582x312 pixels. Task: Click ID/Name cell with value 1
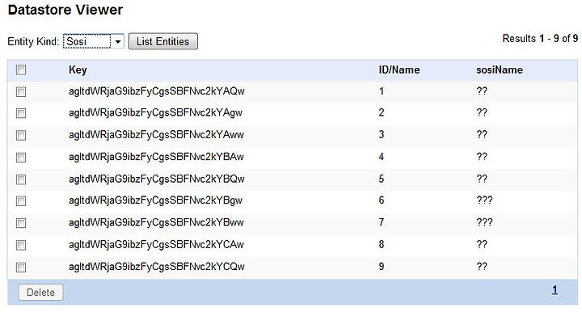click(x=382, y=91)
